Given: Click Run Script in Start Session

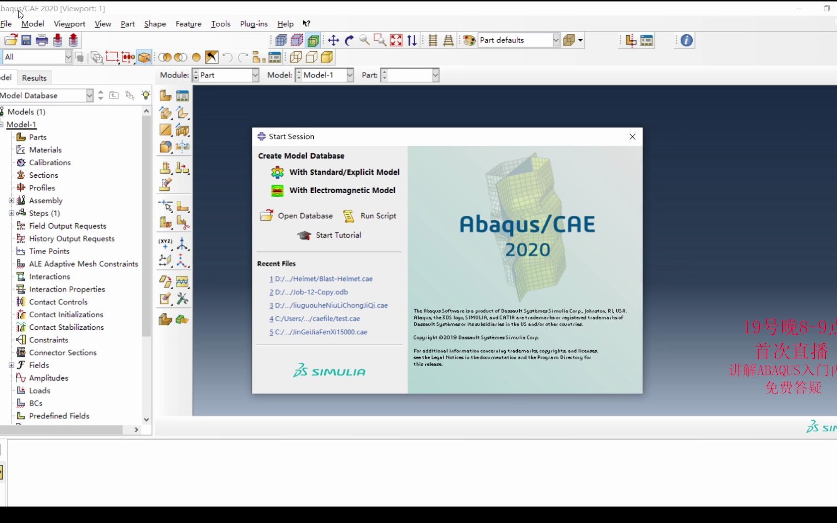Looking at the screenshot, I should [370, 216].
